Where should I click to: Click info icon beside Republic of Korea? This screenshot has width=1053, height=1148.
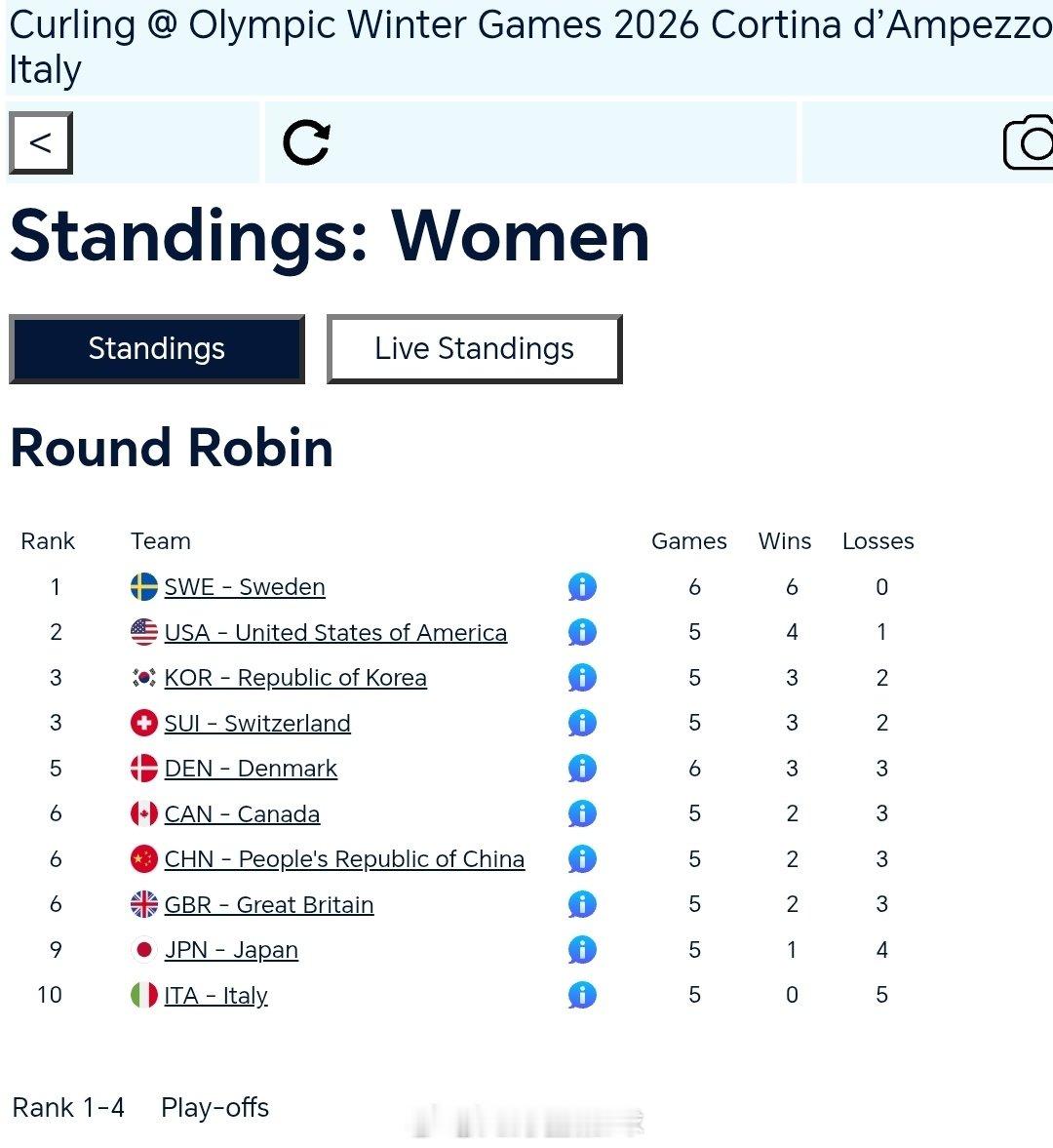point(582,678)
